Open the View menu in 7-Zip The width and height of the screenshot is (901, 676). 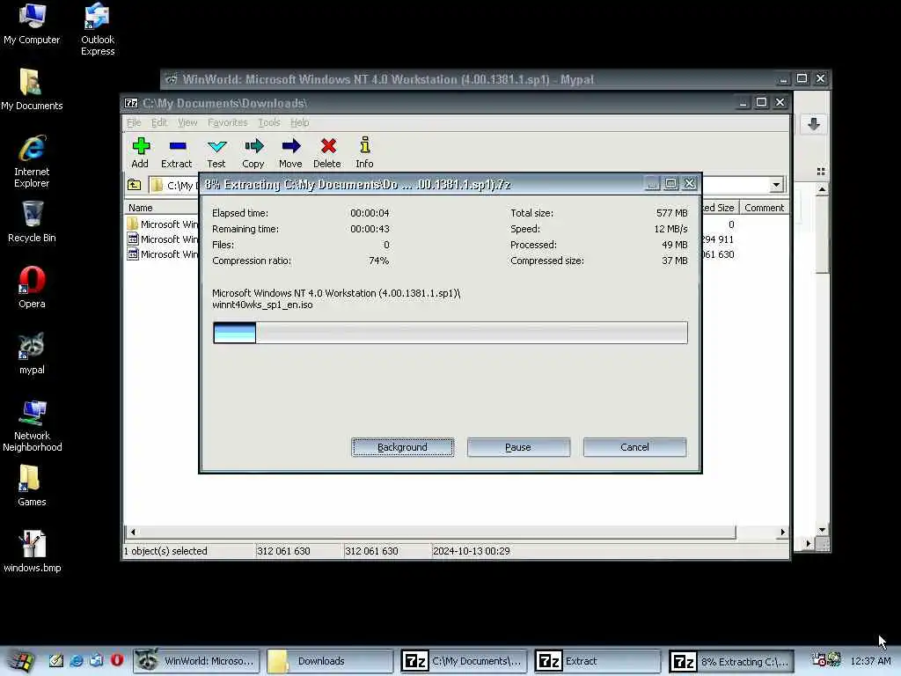coord(187,122)
